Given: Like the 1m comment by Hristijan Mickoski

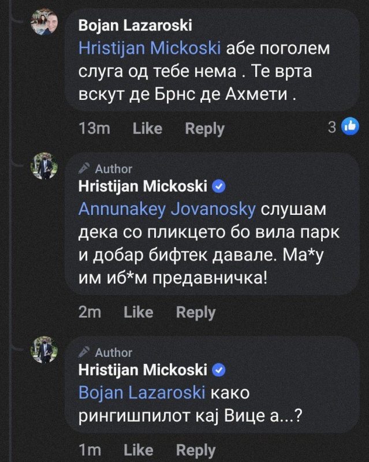Looking at the screenshot, I should click(x=139, y=450).
